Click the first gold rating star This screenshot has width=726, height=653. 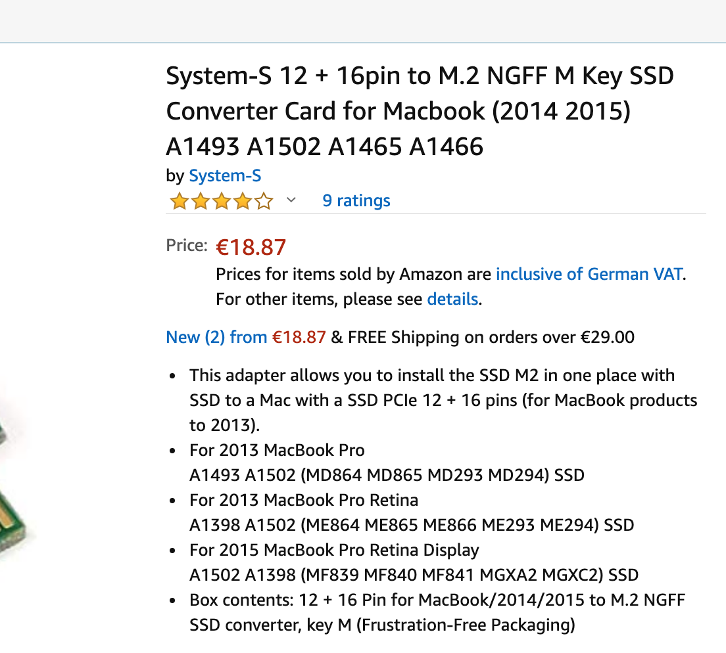click(x=179, y=201)
